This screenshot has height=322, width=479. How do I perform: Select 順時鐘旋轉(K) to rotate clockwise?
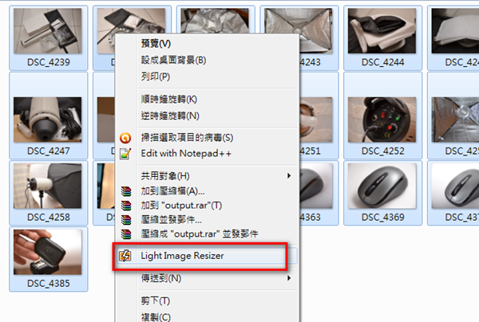pos(169,99)
